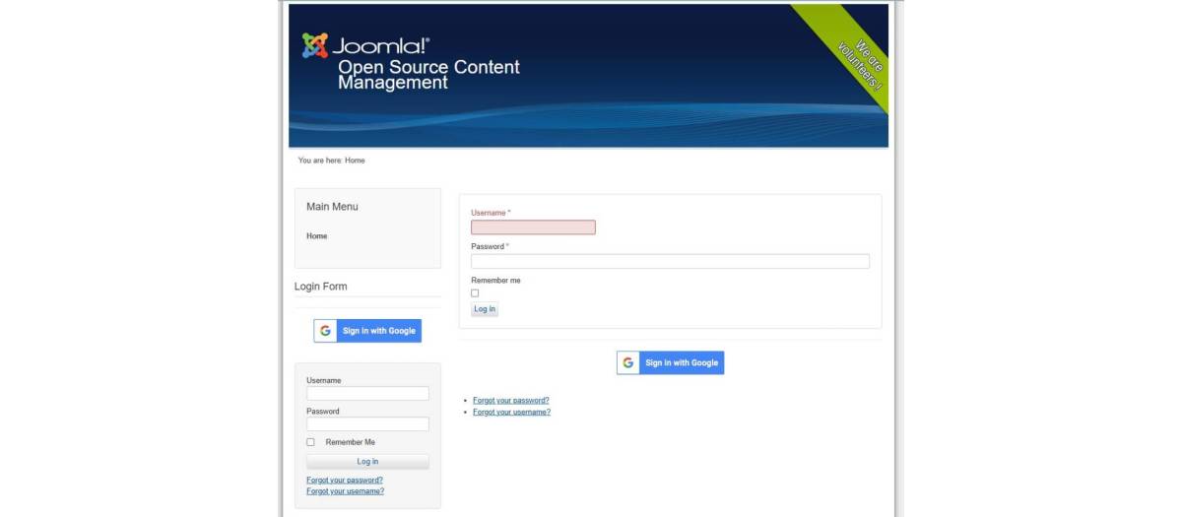Follow the sidebar 'Forgot your username?' link
This screenshot has height=517, width=1182.
pos(345,491)
